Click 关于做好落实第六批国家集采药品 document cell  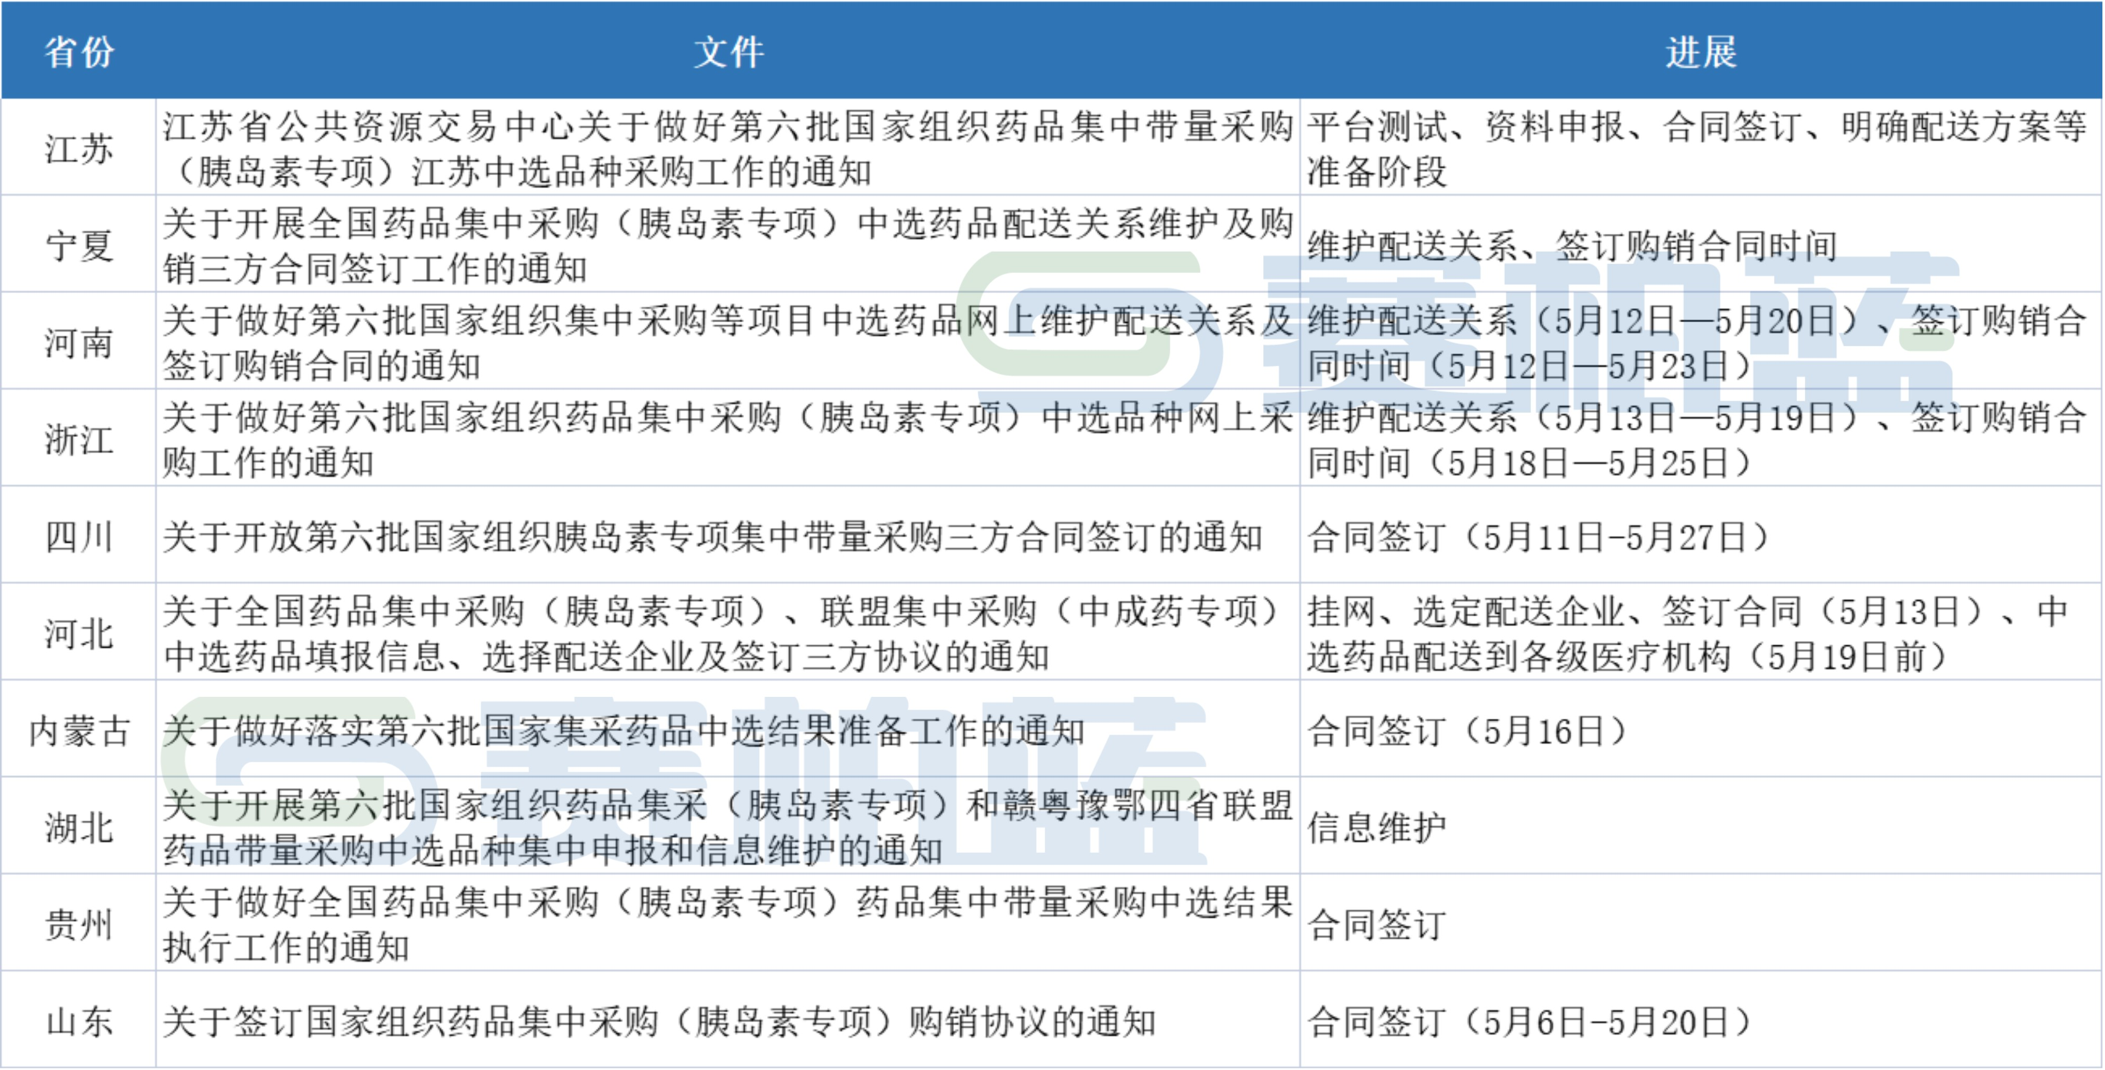click(728, 729)
